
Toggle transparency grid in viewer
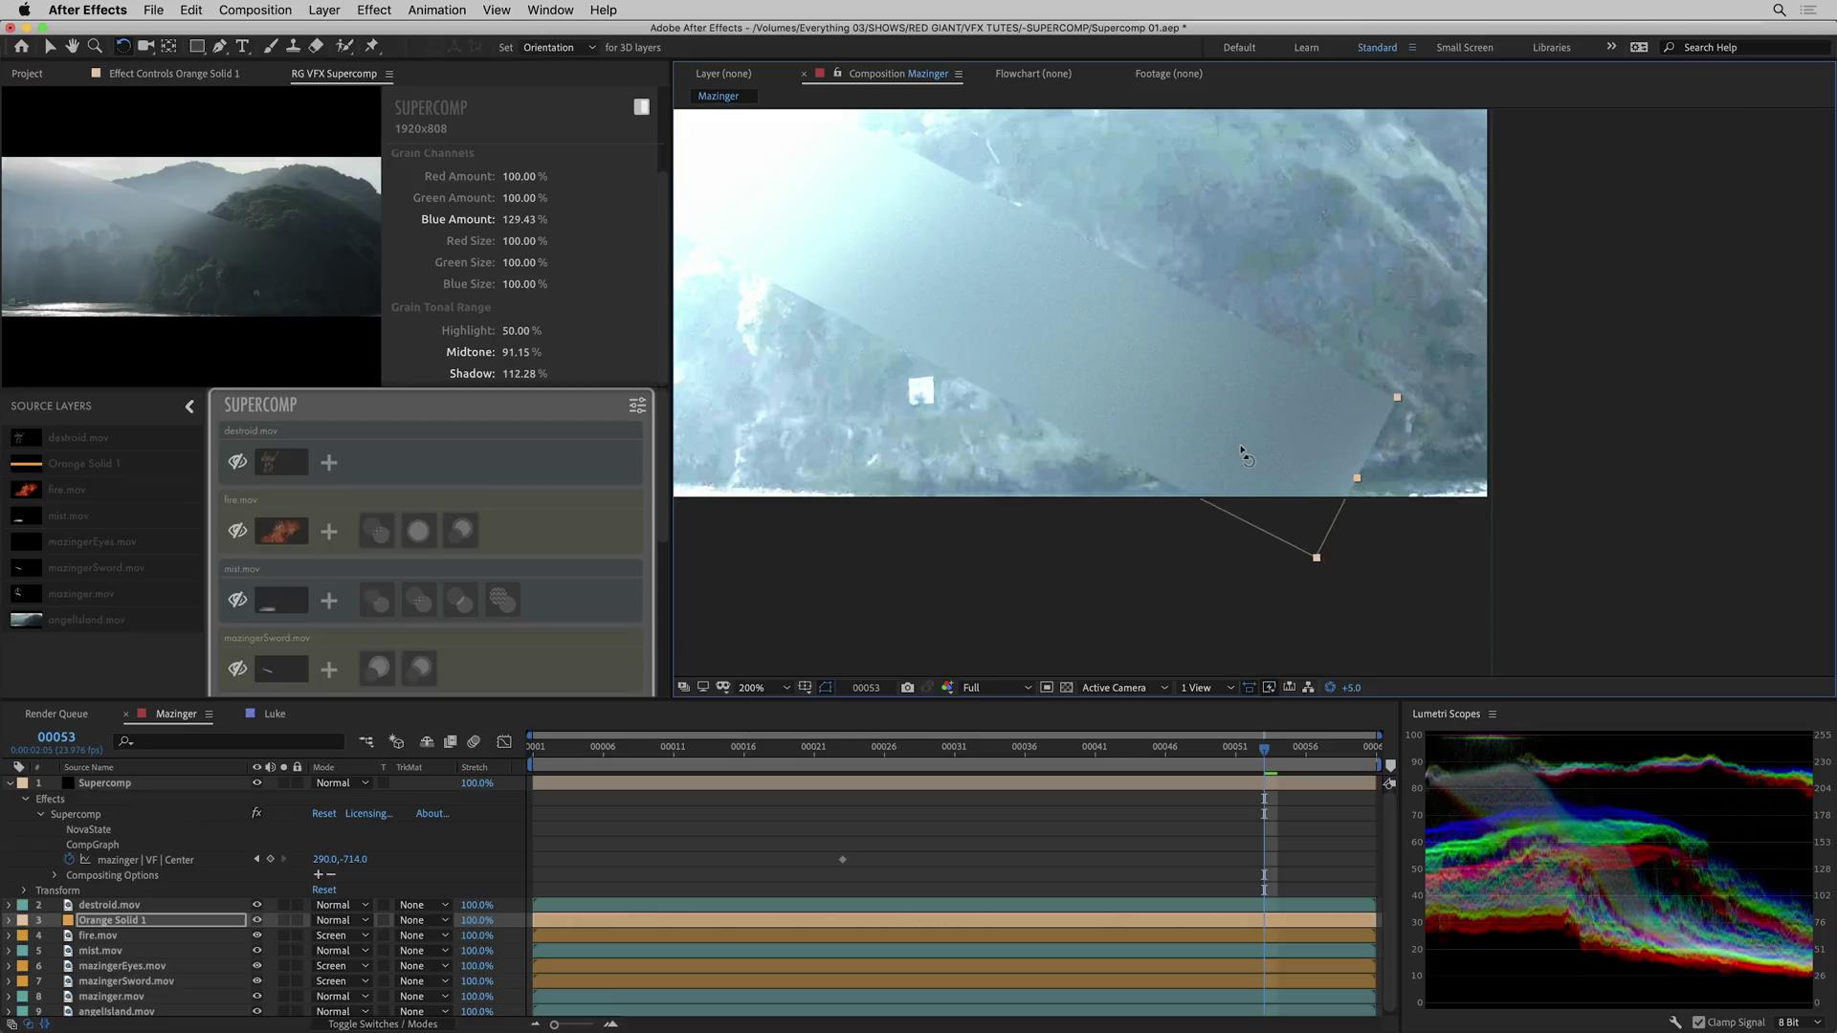(x=1066, y=688)
